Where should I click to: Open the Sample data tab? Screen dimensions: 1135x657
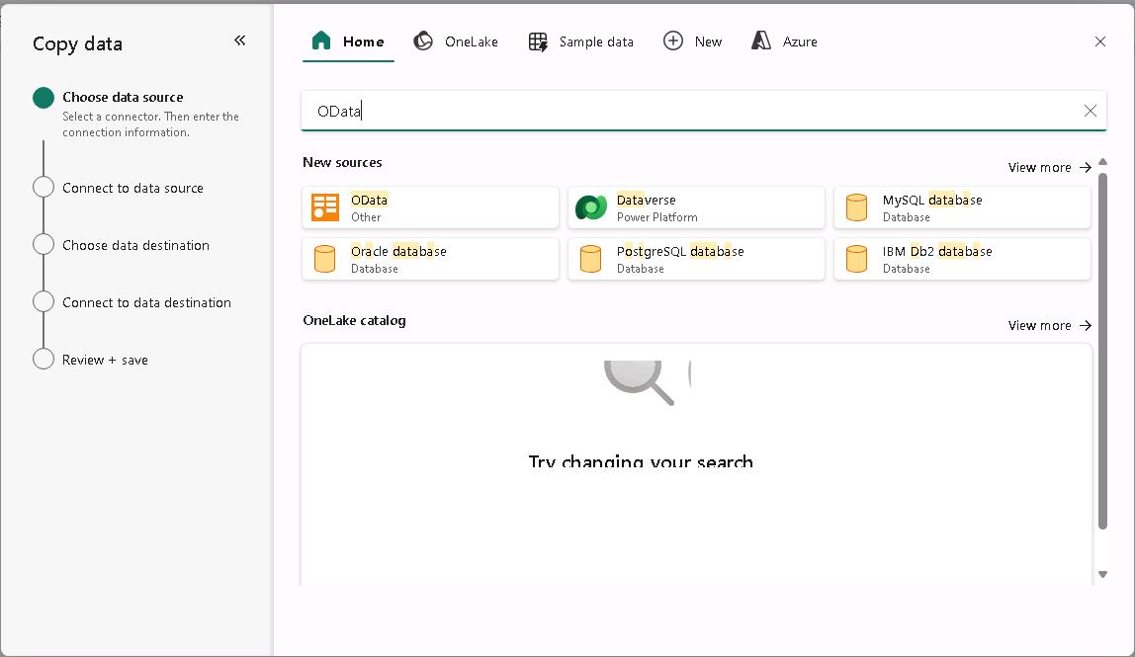tap(581, 41)
